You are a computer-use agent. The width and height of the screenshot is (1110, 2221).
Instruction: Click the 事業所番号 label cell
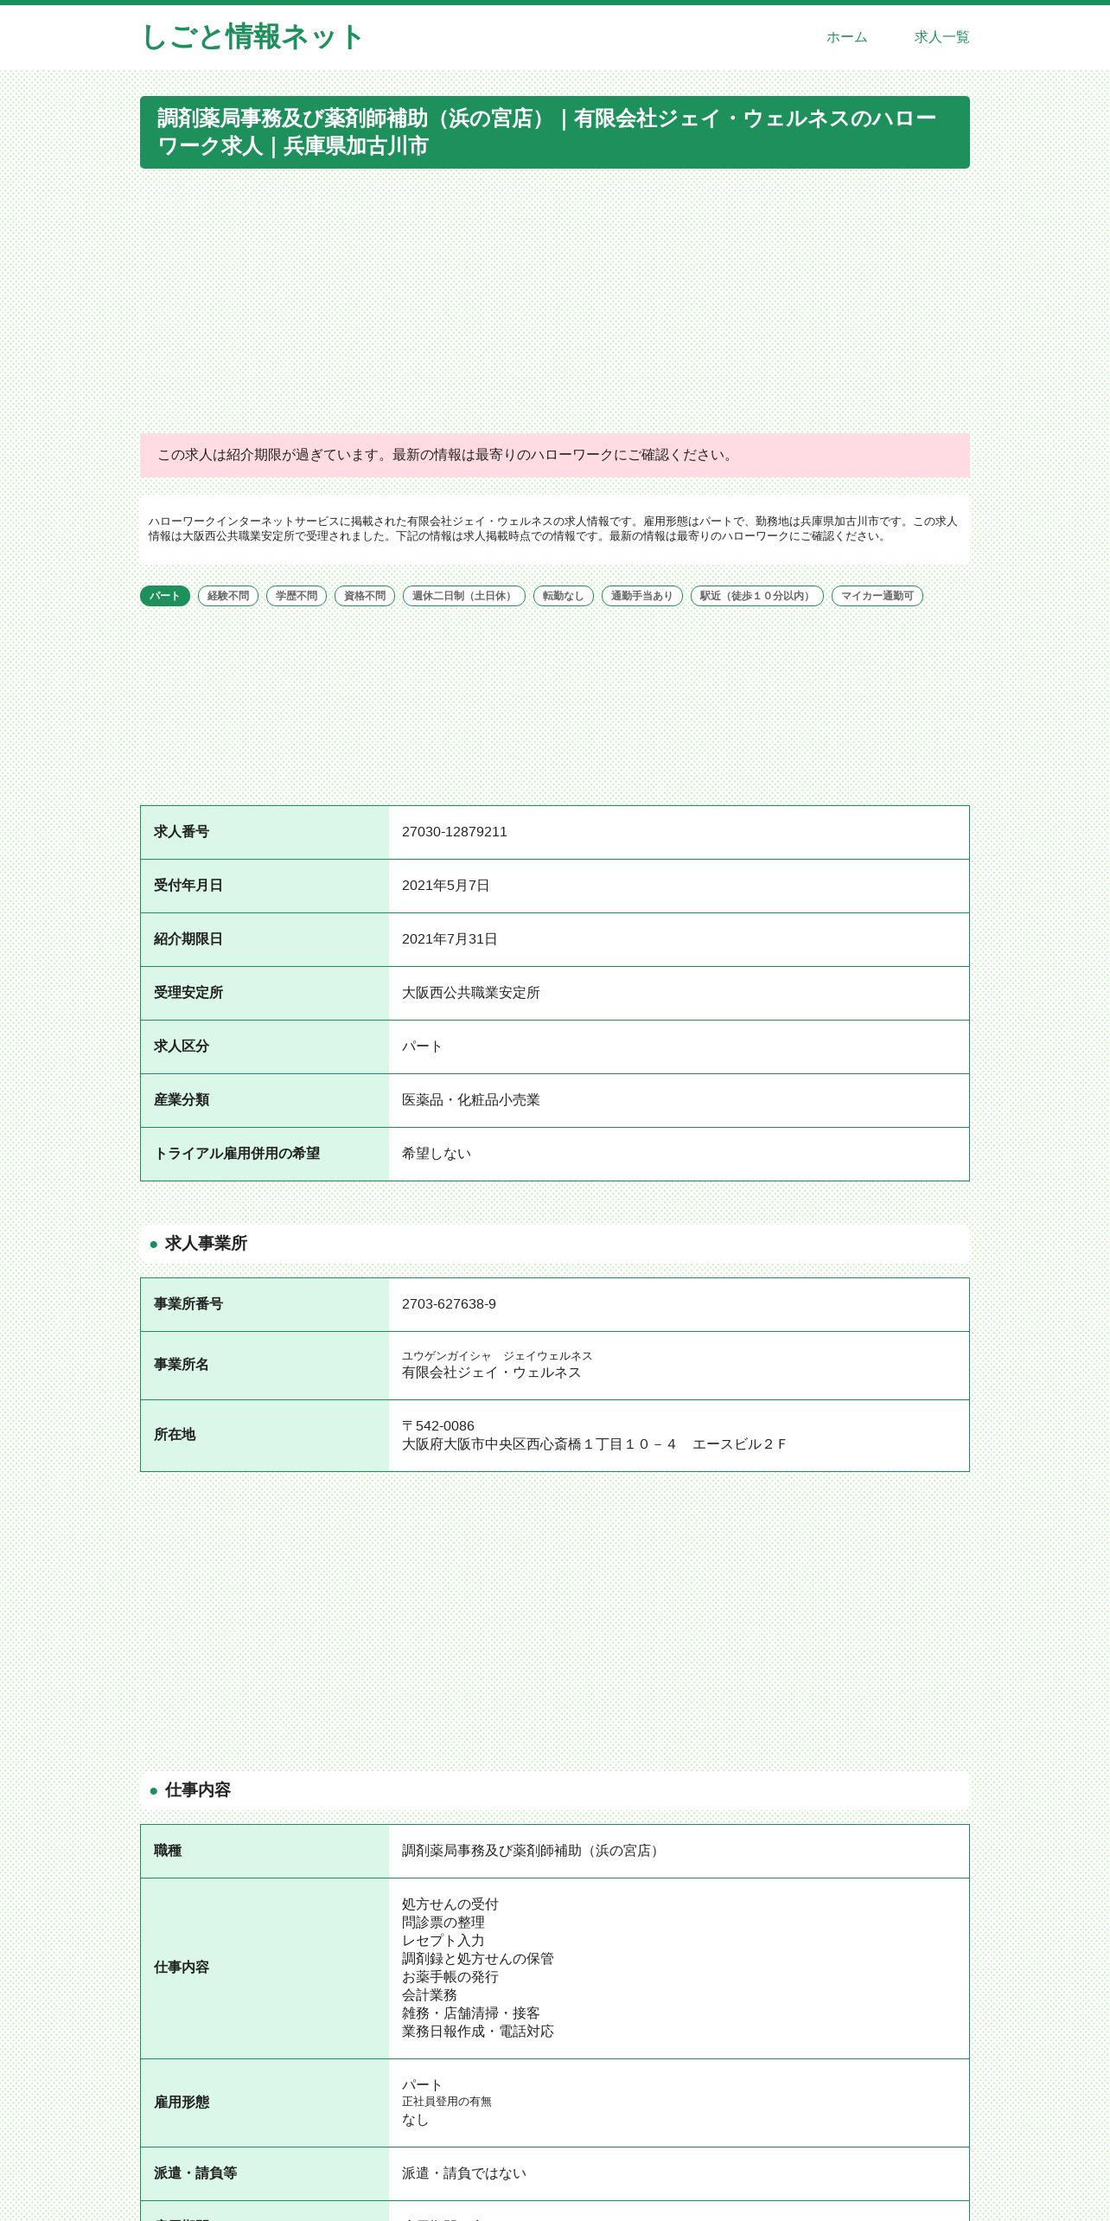click(x=265, y=1304)
